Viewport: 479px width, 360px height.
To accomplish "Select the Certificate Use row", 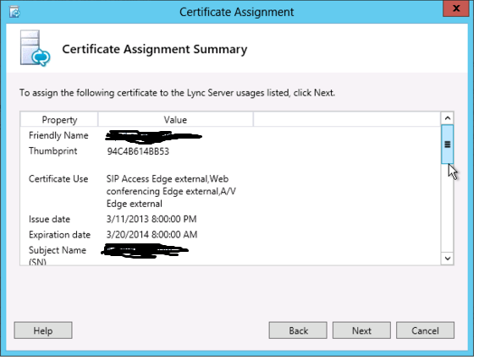I will point(231,191).
